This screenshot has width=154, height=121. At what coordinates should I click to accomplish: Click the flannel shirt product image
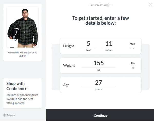(22, 27)
